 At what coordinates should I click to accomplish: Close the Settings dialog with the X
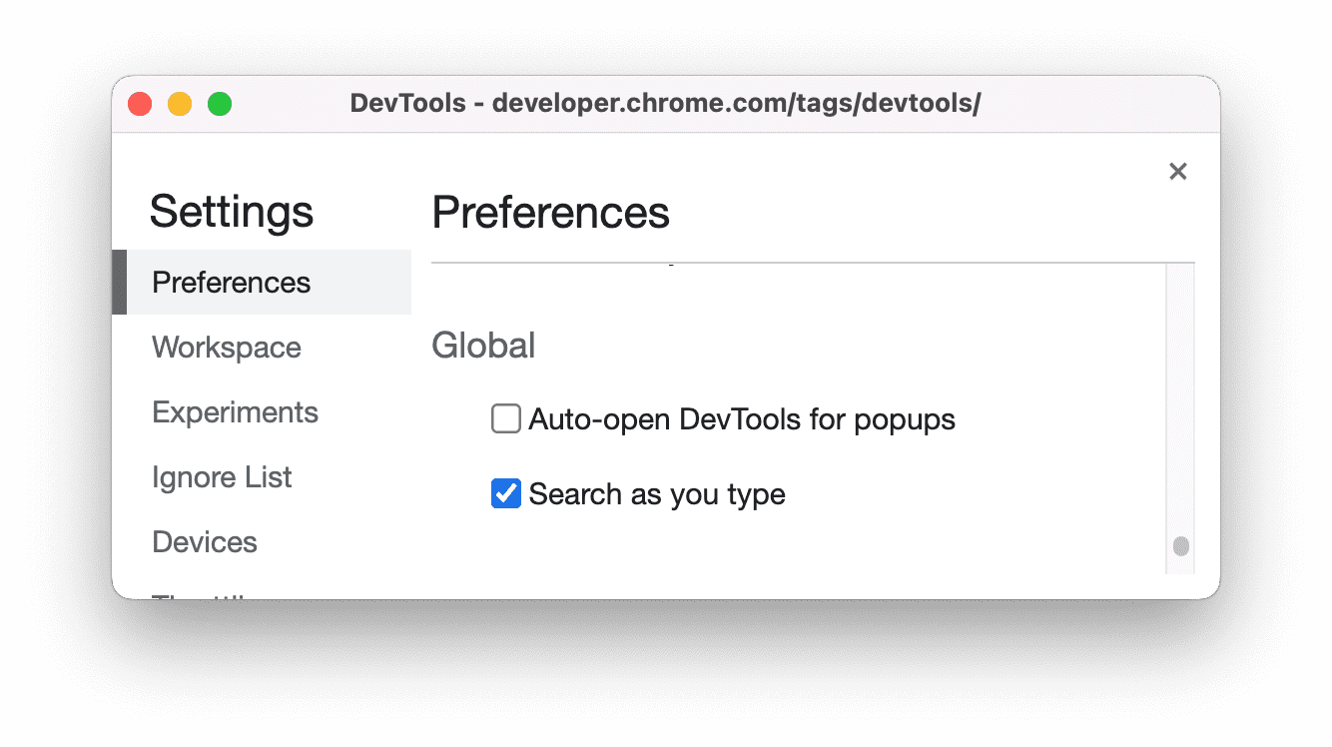(x=1177, y=171)
